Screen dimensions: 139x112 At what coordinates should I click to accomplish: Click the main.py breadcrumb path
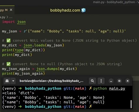3,17
